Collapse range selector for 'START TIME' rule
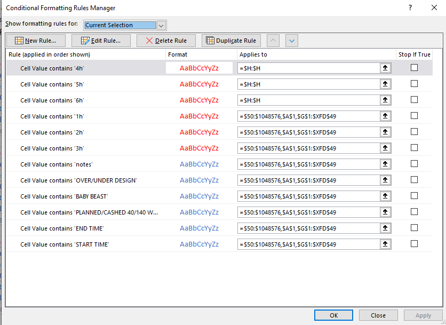 385,244
